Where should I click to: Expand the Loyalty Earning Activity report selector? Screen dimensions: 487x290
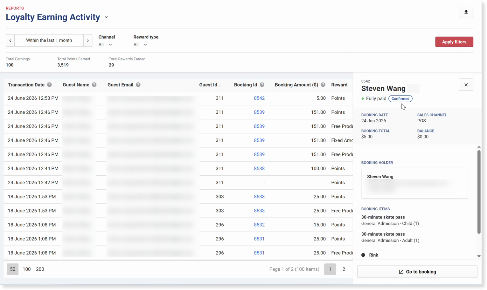tap(106, 17)
